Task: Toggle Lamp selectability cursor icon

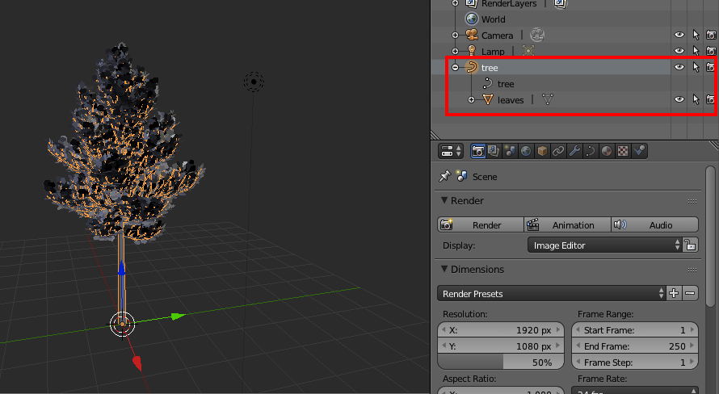Action: tap(696, 51)
